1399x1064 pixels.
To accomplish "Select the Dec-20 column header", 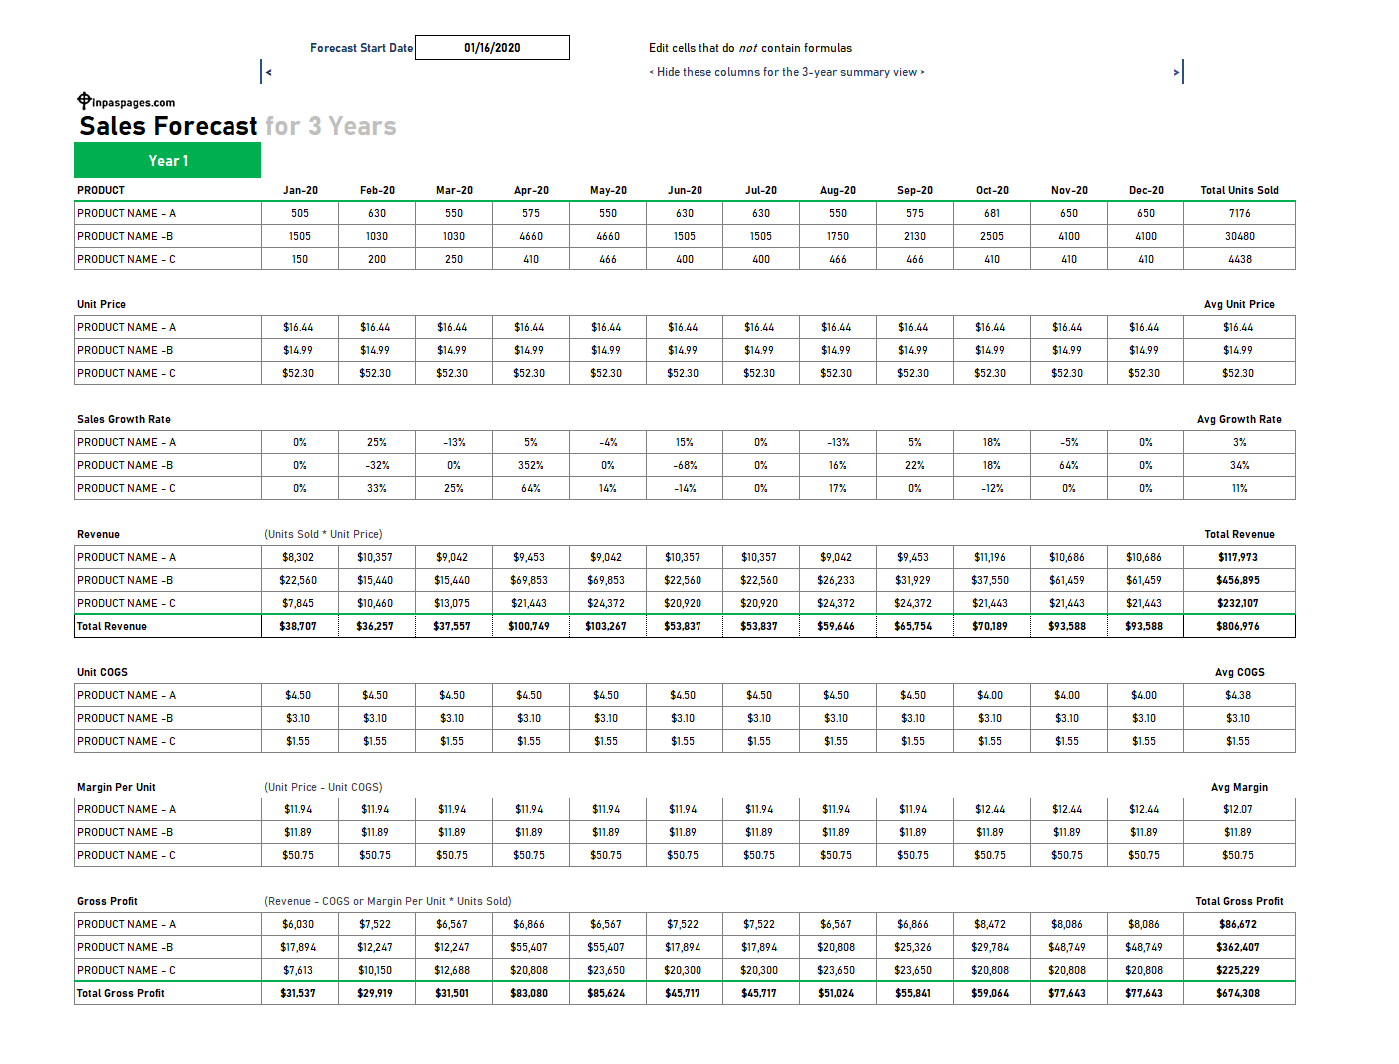I will [x=1146, y=190].
